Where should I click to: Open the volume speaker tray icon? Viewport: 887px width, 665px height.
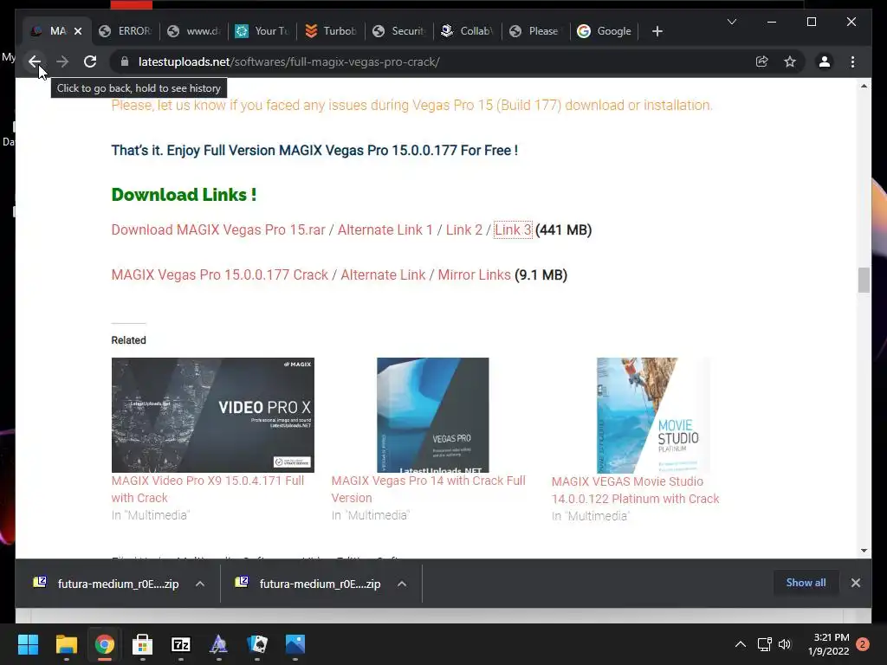pyautogui.click(x=785, y=644)
